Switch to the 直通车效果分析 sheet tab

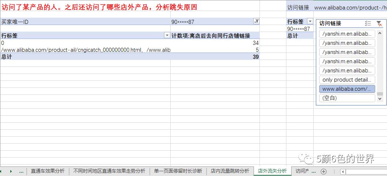tap(48, 171)
